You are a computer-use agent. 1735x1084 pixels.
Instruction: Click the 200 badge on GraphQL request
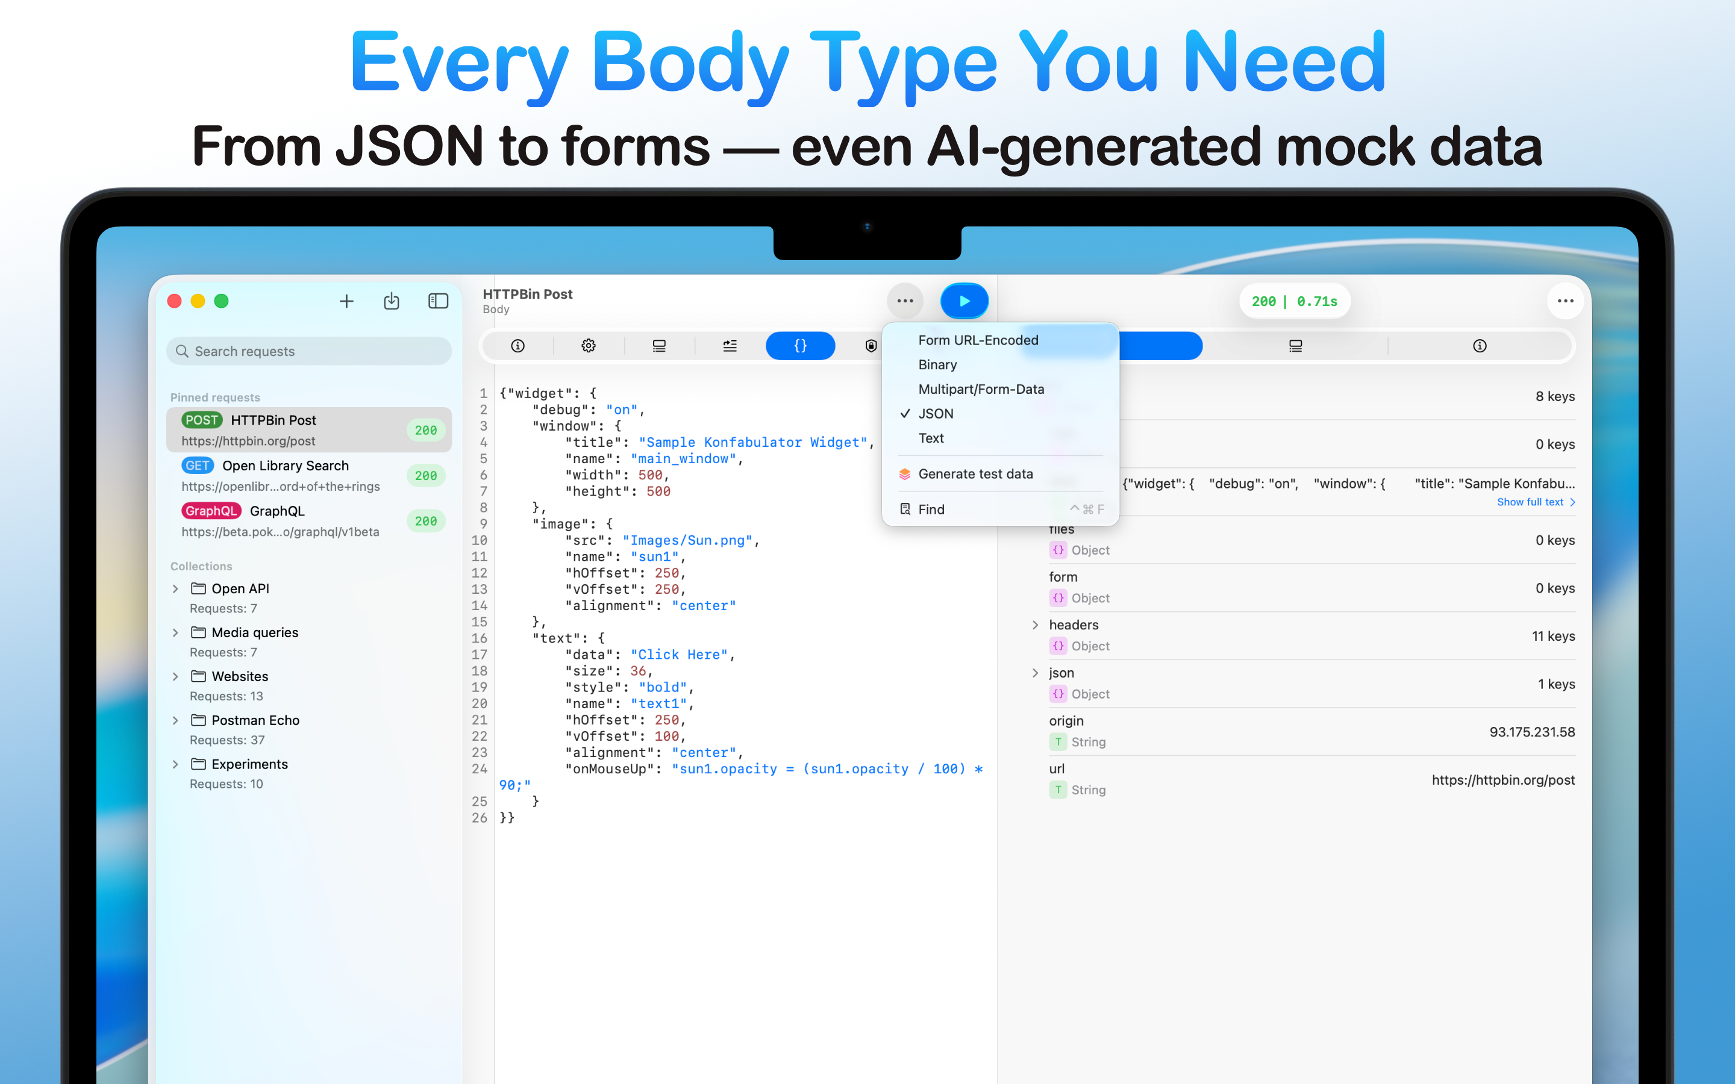pyautogui.click(x=426, y=521)
